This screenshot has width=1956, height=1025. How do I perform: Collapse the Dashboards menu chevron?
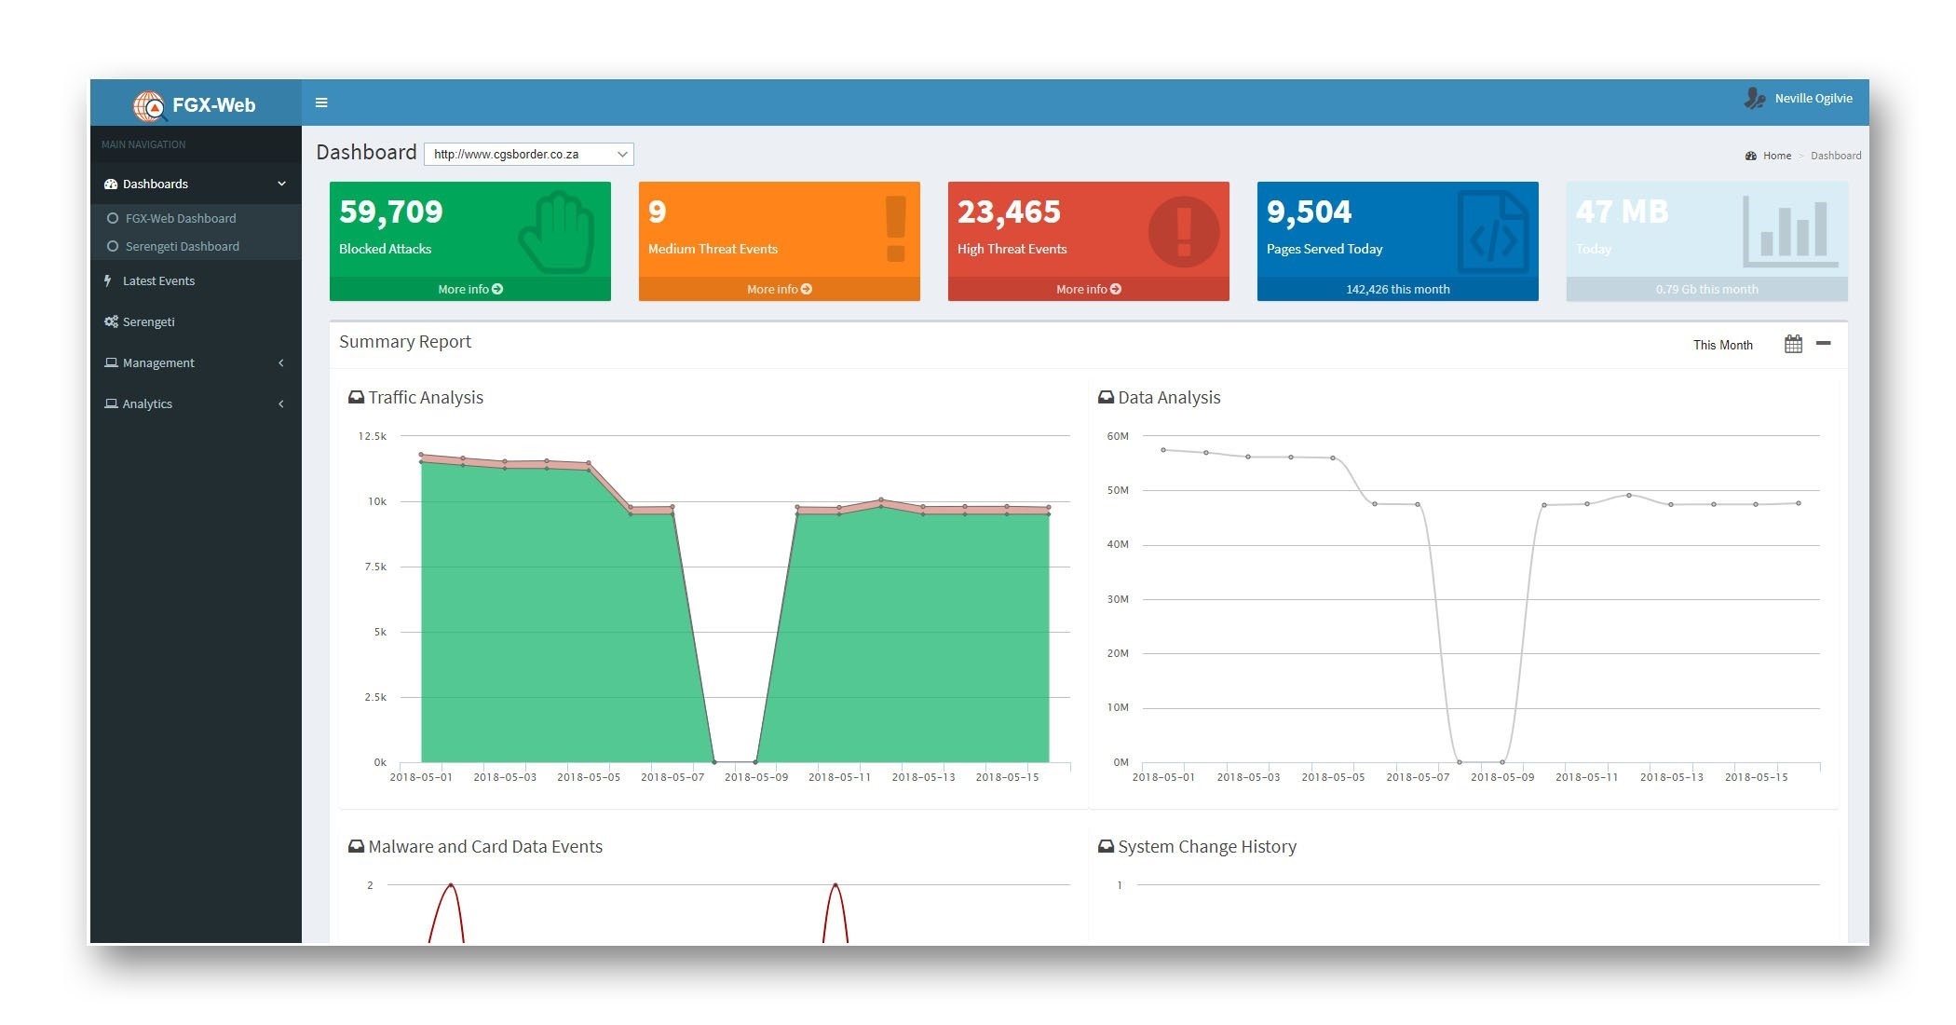tap(281, 184)
